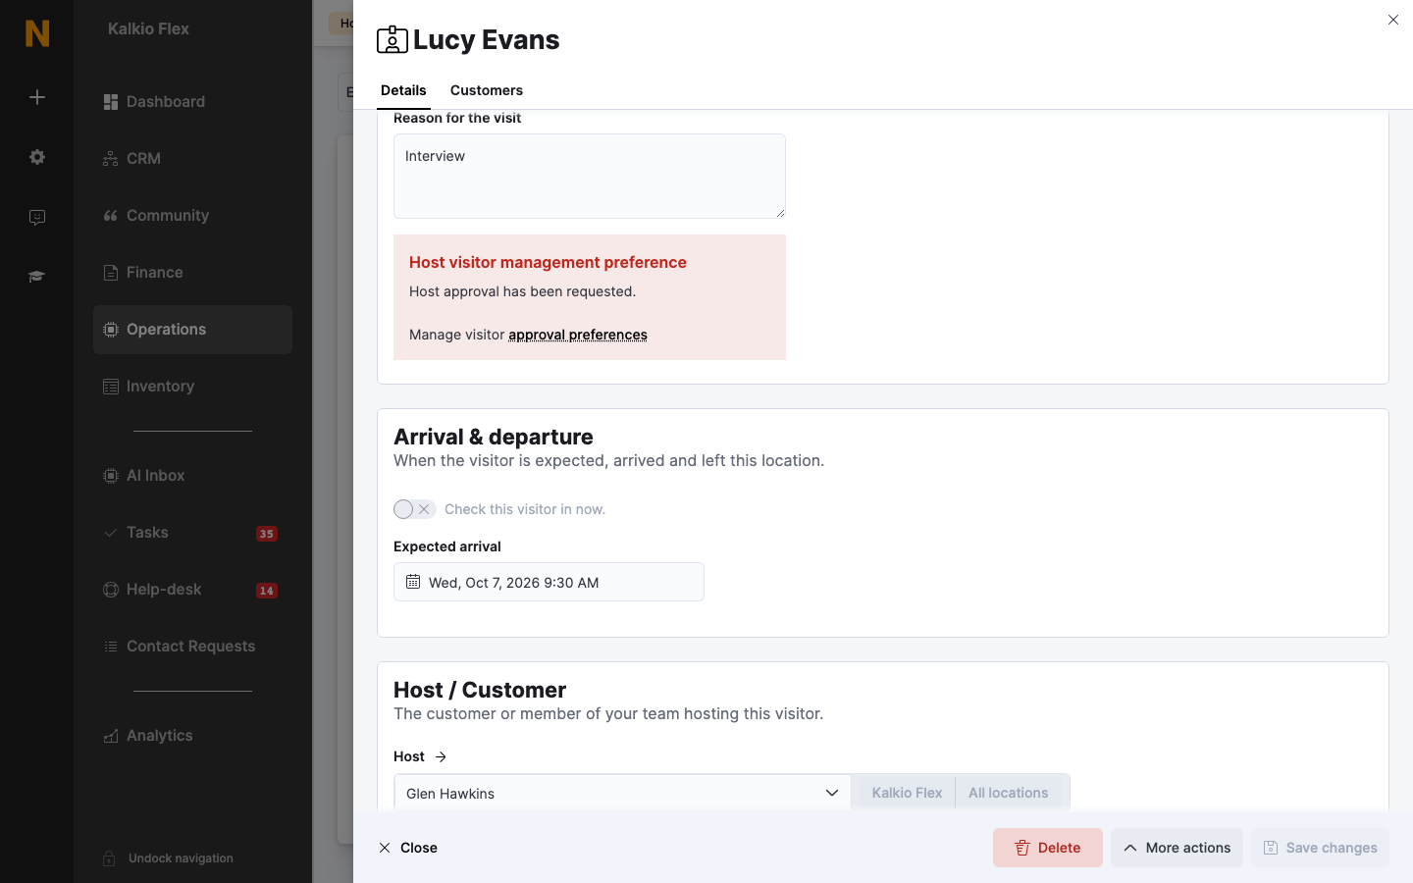This screenshot has height=883, width=1413.
Task: Click the Help-desk 14 count badge
Action: click(x=267, y=591)
